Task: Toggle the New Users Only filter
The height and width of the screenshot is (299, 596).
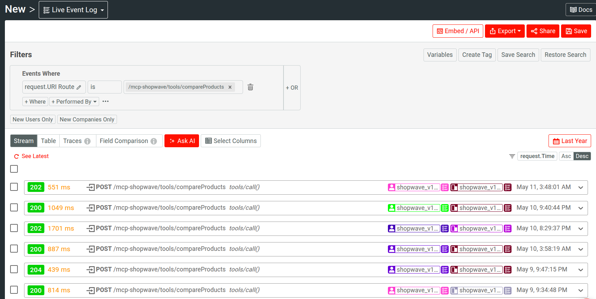Action: [33, 119]
